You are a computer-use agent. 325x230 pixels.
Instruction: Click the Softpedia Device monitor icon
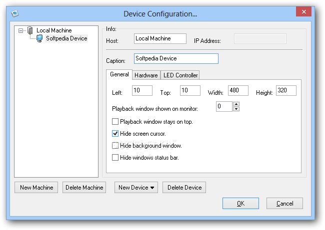pyautogui.click(x=39, y=38)
